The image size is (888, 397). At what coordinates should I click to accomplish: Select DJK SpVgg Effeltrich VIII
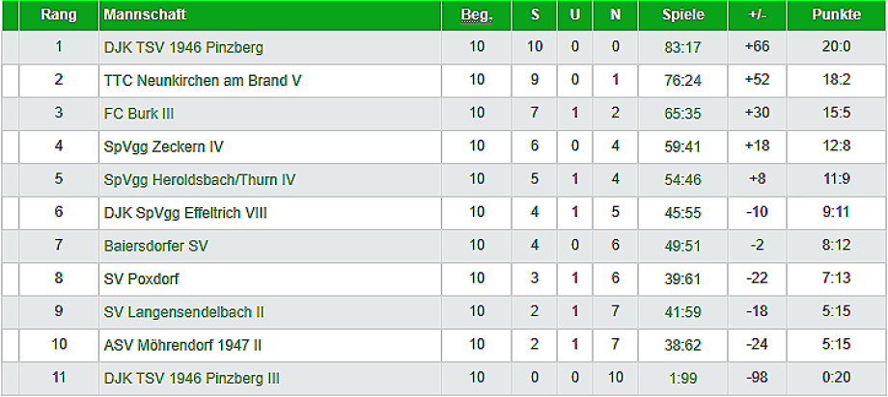[185, 213]
